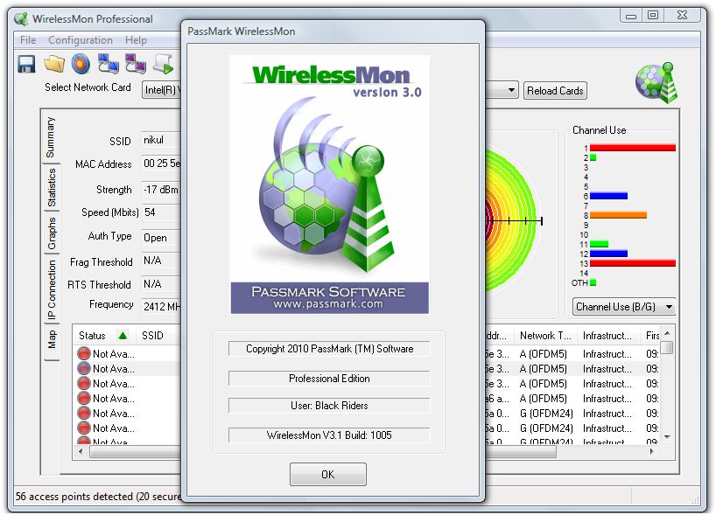Click the Status column header

103,336
